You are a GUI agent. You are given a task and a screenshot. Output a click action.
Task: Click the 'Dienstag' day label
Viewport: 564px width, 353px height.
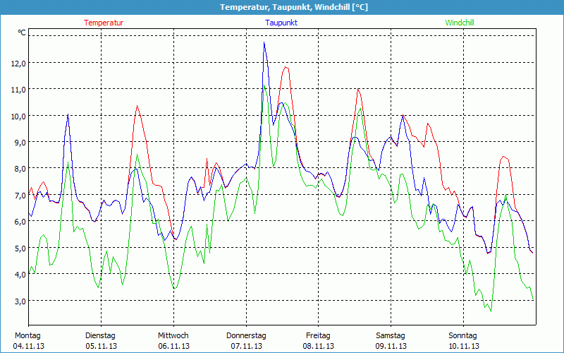pyautogui.click(x=100, y=336)
